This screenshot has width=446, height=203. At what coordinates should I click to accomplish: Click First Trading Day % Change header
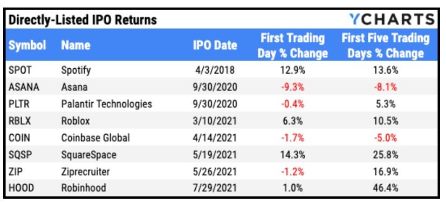[293, 45]
